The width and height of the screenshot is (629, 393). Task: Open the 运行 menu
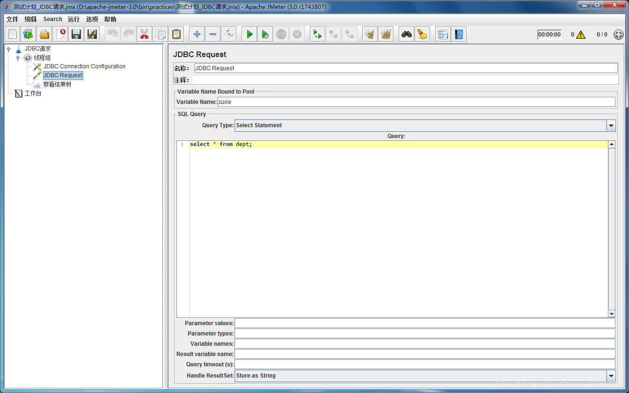[x=73, y=19]
